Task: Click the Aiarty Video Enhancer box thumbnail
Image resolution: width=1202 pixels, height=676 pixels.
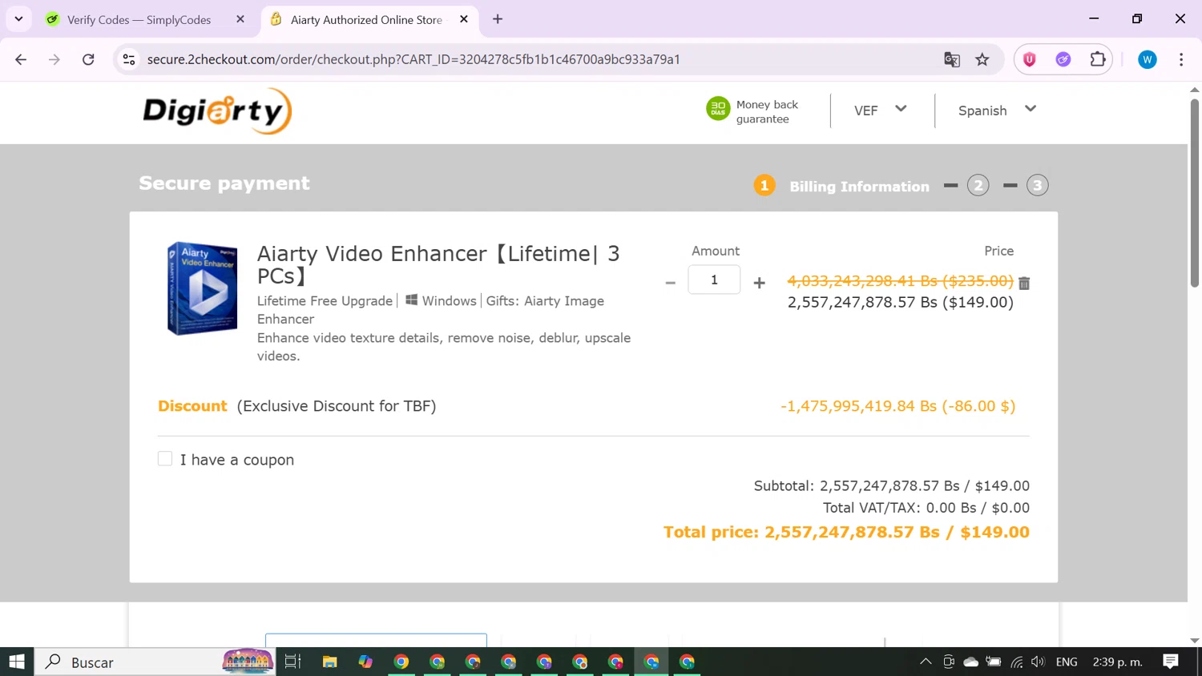Action: coord(202,288)
